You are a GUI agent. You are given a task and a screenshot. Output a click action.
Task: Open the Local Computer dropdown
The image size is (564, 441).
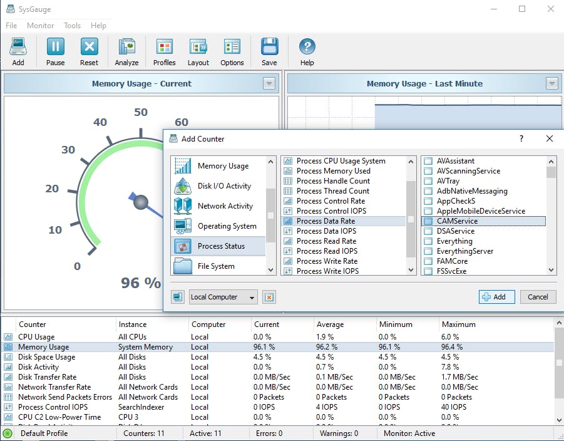point(223,297)
